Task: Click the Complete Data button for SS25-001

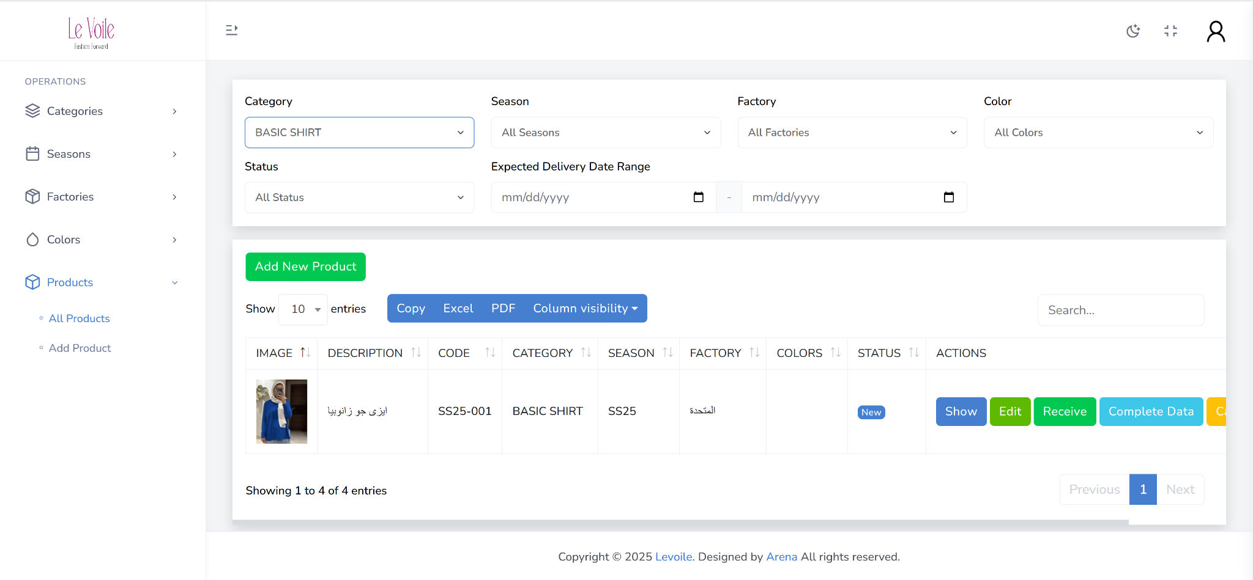Action: click(1150, 412)
